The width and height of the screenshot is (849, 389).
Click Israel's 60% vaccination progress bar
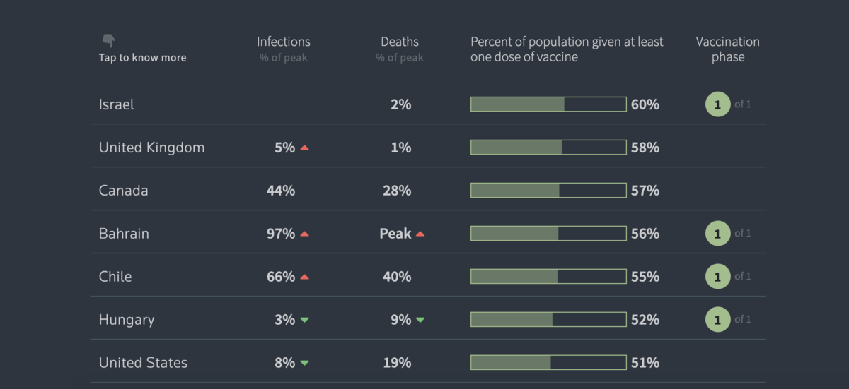(548, 104)
